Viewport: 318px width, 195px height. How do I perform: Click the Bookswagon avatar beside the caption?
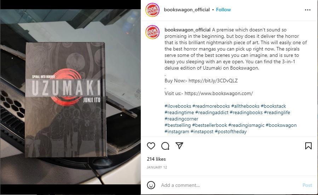tap(152, 32)
